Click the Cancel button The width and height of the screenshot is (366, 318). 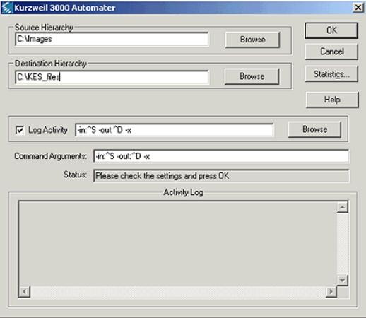click(331, 52)
